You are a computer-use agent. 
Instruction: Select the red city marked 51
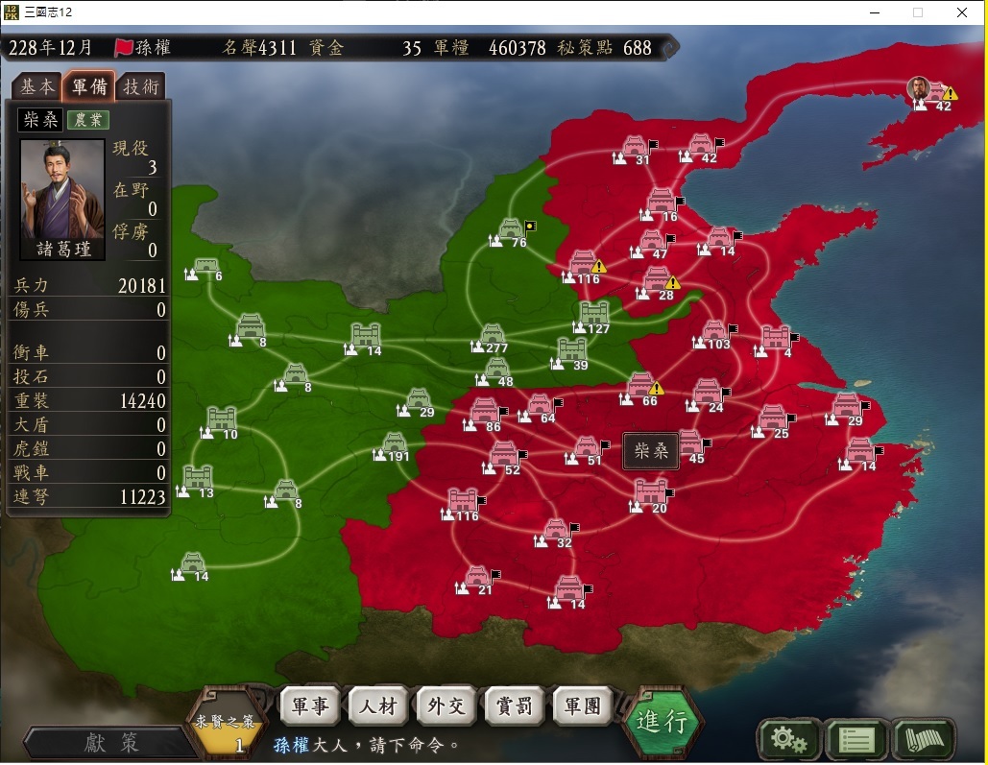[586, 449]
